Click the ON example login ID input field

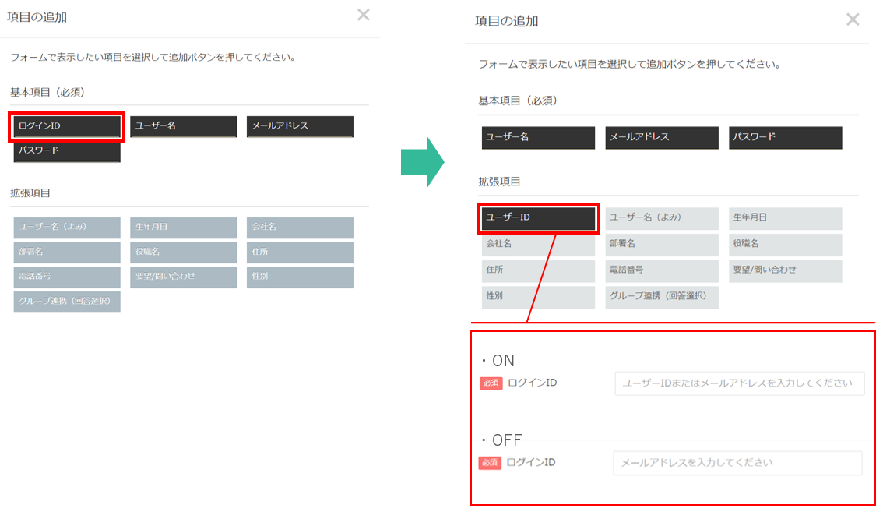[739, 383]
